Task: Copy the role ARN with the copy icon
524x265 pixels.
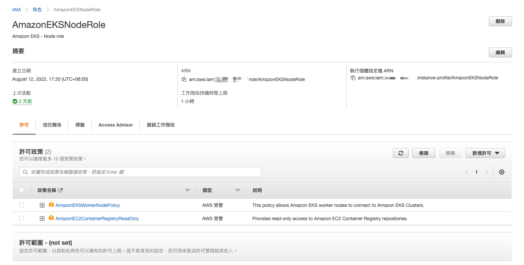Action: [184, 79]
